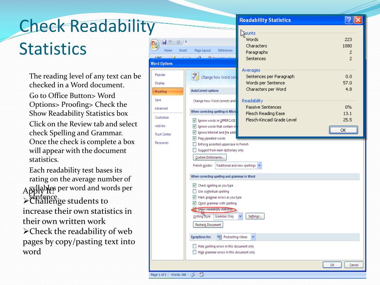Select the Proofing category

(x=167, y=92)
